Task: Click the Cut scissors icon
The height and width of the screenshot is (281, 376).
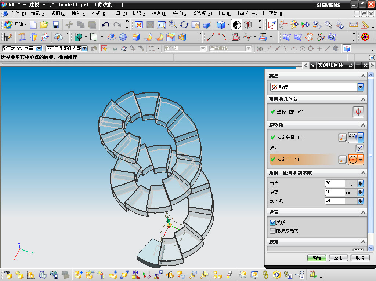Action: tap(69, 25)
